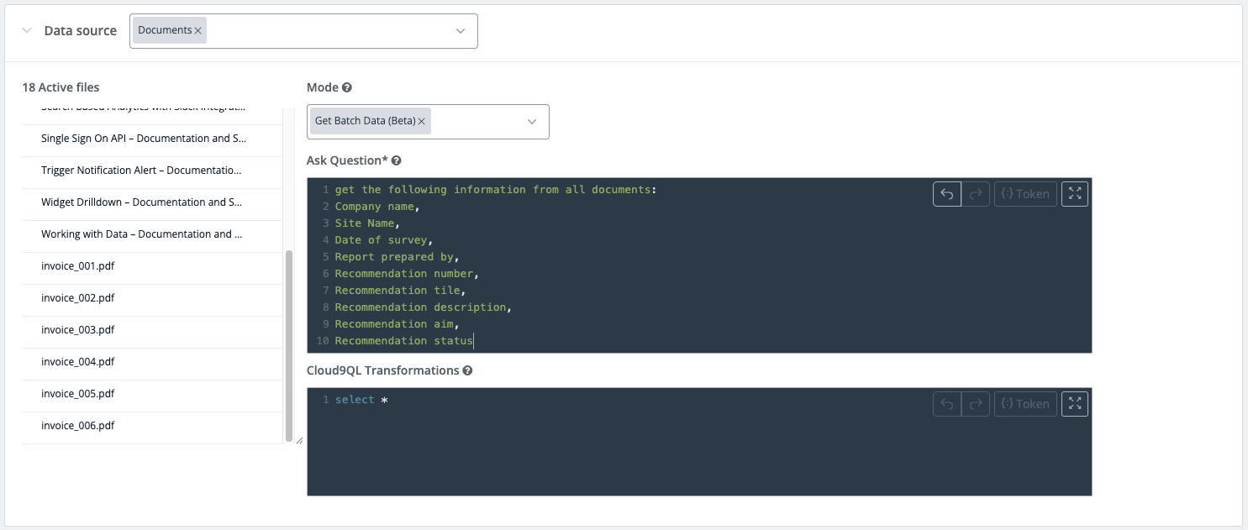
Task: Click redo icon in Ask Question editor
Action: click(x=976, y=194)
